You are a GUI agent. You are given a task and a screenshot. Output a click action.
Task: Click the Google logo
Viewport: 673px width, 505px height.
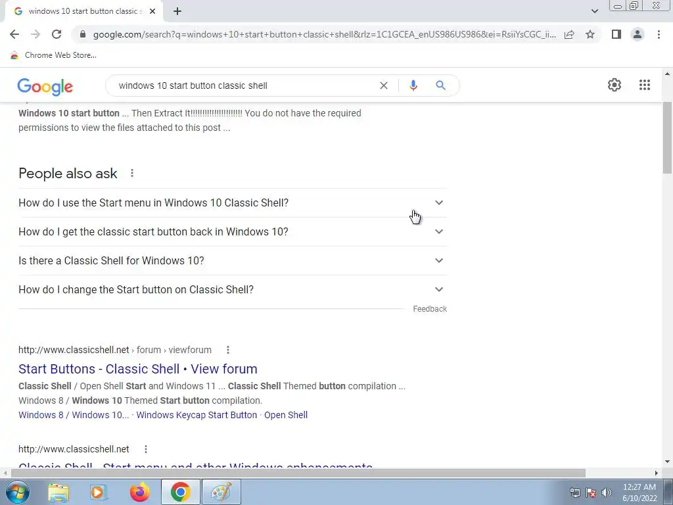click(45, 87)
